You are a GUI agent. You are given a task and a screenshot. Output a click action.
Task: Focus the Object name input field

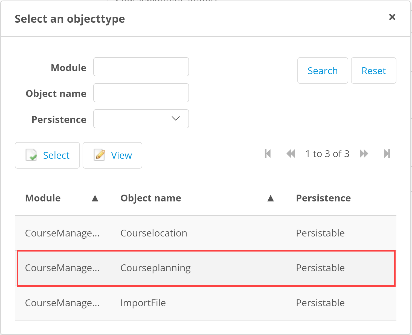click(141, 93)
